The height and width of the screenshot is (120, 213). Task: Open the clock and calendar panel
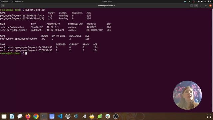(106, 1)
